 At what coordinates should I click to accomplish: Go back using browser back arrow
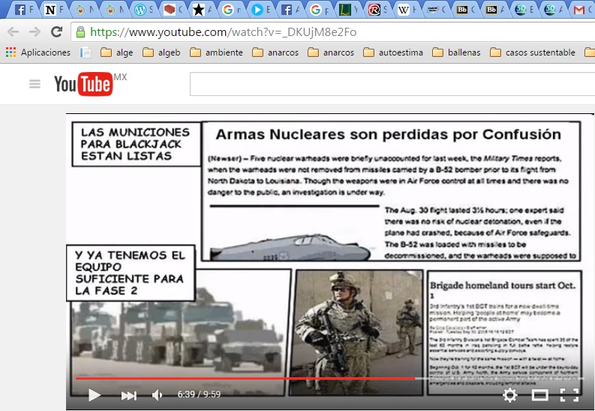click(13, 32)
